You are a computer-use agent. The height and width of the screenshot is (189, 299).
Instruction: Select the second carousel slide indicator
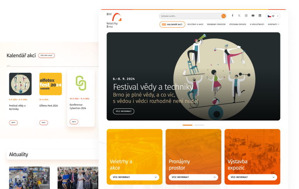pyautogui.click(x=199, y=125)
